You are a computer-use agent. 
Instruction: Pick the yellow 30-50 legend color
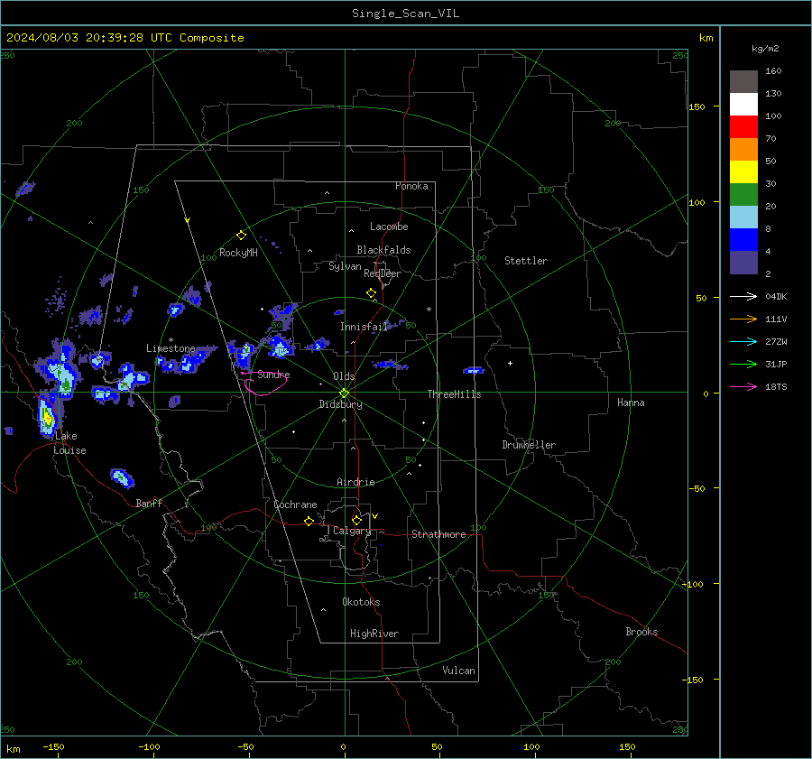click(743, 172)
